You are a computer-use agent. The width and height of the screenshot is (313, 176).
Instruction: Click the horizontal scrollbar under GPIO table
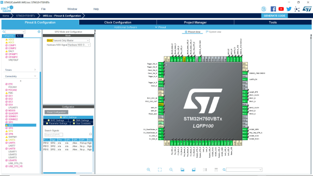60,173
